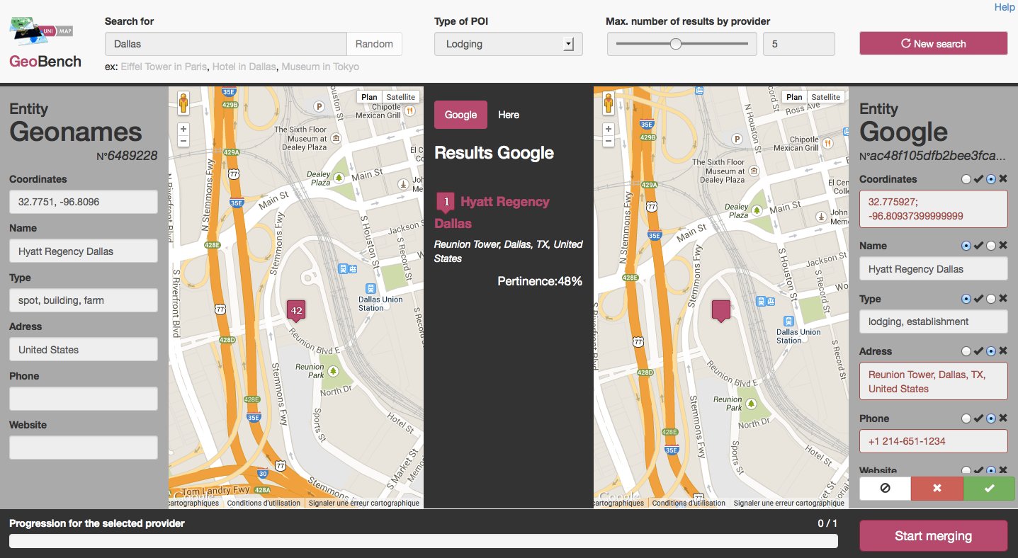The image size is (1018, 558).
Task: Click Reunion Park tree icon on left map
Action: point(334,370)
